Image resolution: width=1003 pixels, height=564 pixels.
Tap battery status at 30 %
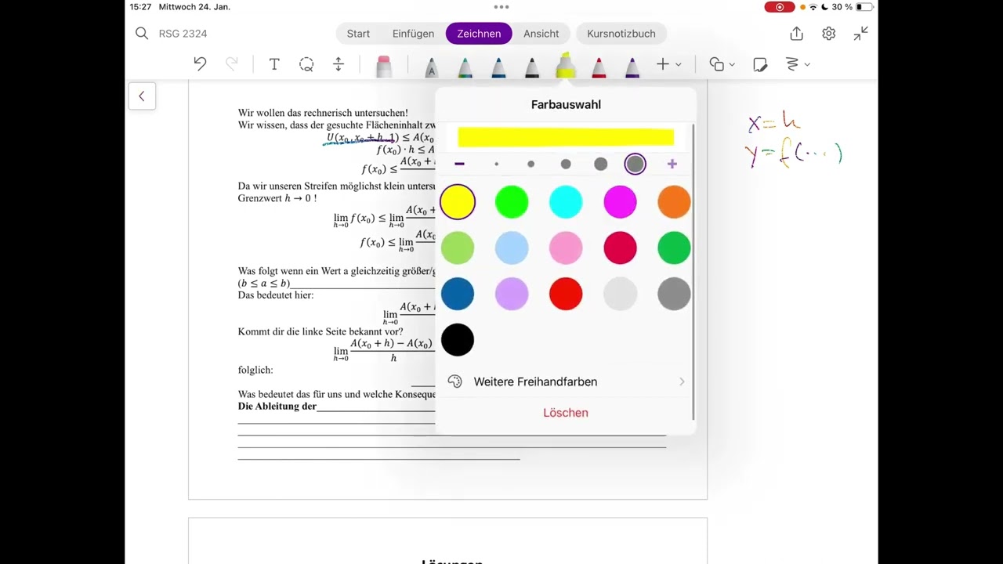point(853,7)
